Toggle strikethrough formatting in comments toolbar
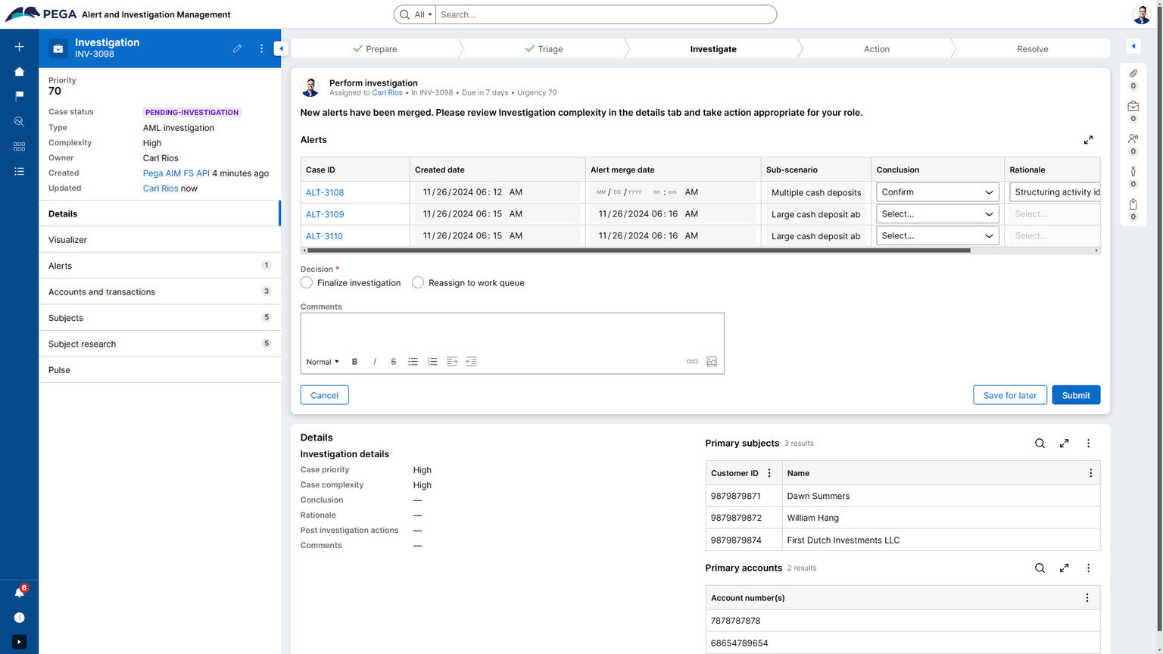 (x=393, y=361)
